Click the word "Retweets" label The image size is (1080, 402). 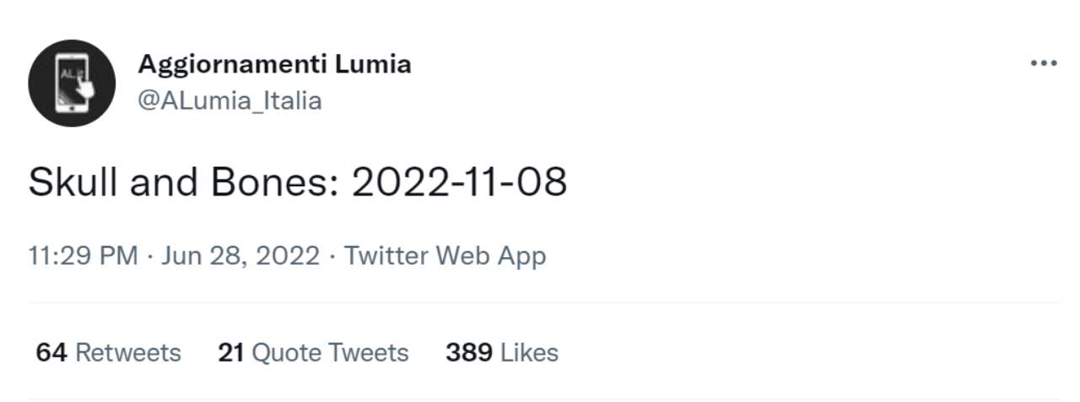[128, 352]
